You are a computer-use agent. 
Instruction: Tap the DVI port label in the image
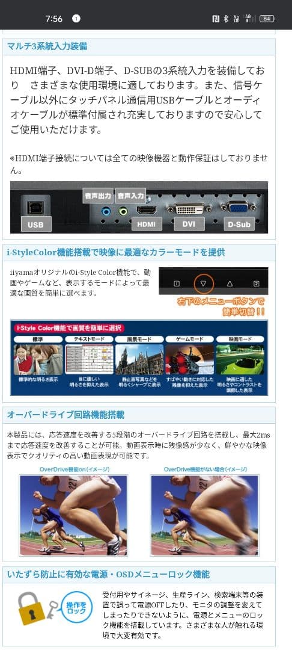(x=189, y=224)
